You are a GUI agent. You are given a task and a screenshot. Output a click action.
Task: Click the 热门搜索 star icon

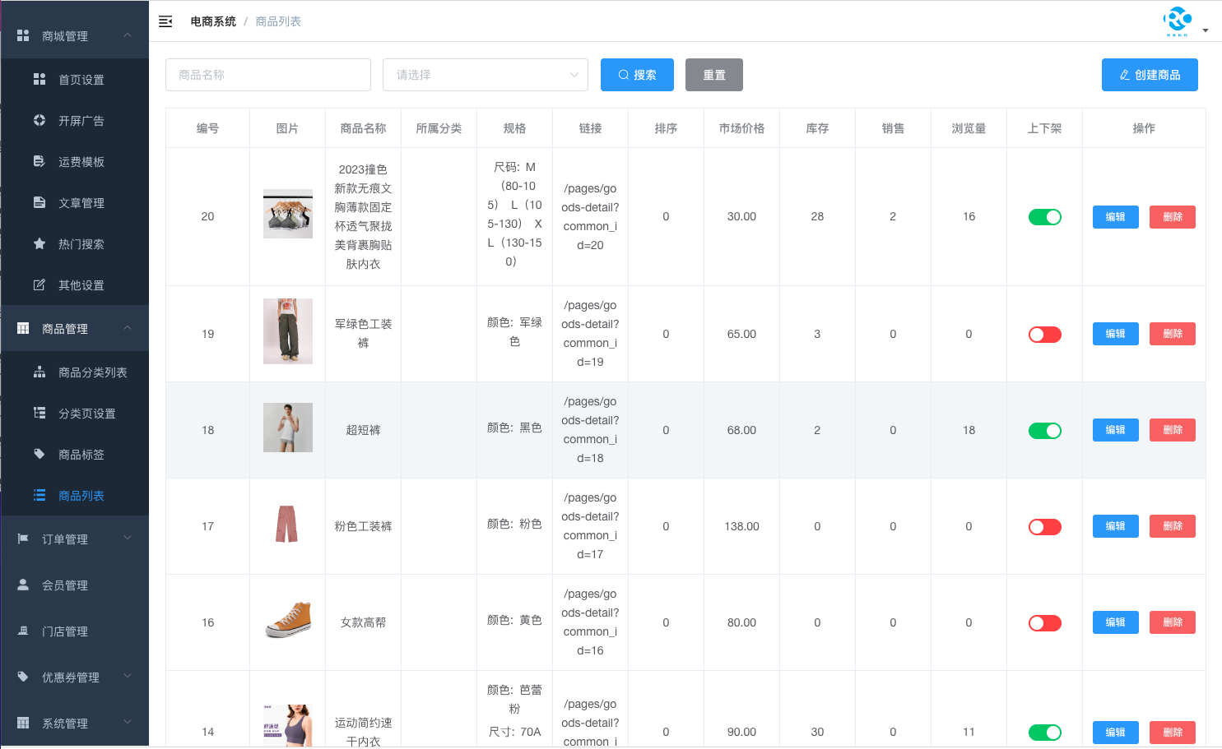tap(39, 243)
